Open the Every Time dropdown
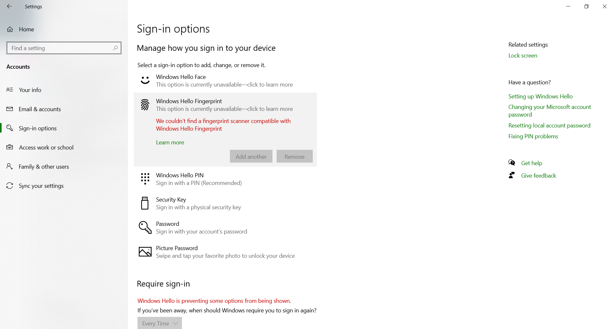 (159, 323)
